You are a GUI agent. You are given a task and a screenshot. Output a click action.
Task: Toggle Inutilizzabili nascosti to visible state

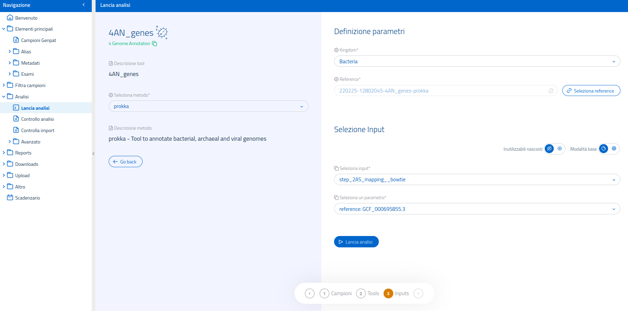[560, 149]
